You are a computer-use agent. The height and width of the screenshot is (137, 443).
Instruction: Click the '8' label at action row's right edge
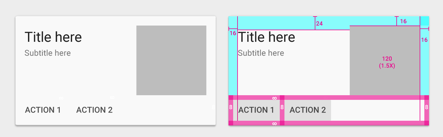(427, 107)
